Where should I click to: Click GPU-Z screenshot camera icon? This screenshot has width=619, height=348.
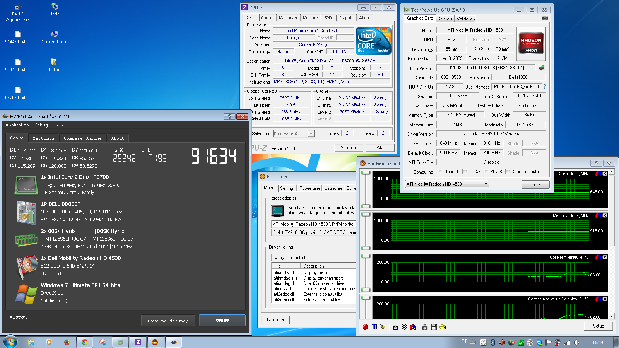pyautogui.click(x=545, y=18)
